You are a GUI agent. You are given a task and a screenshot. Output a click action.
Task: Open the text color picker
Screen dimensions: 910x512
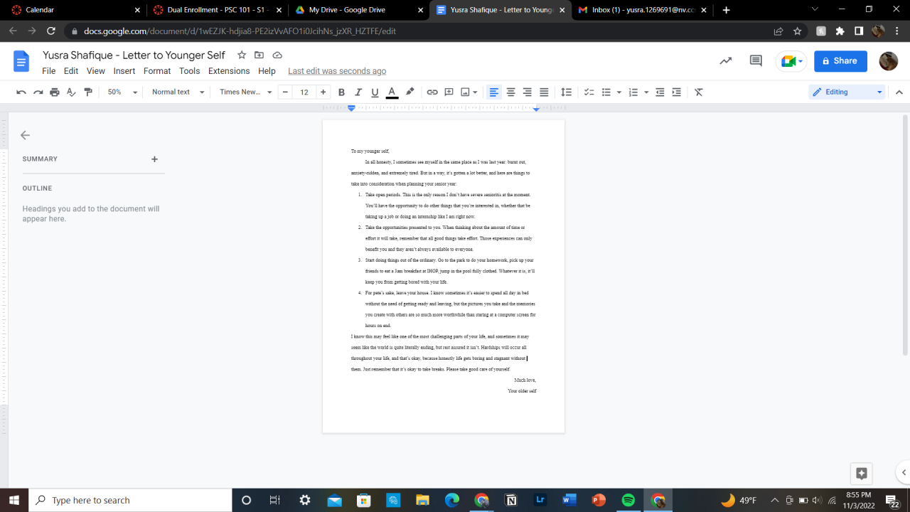tap(392, 92)
